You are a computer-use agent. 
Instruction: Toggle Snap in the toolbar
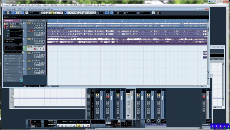pyautogui.click(x=111, y=13)
